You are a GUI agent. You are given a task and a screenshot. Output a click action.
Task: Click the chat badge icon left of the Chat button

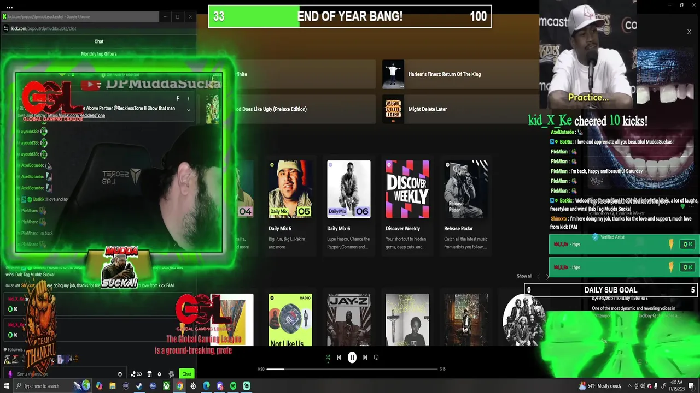[171, 374]
